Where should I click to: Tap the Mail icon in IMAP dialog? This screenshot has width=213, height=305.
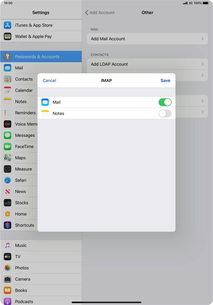[x=45, y=102]
